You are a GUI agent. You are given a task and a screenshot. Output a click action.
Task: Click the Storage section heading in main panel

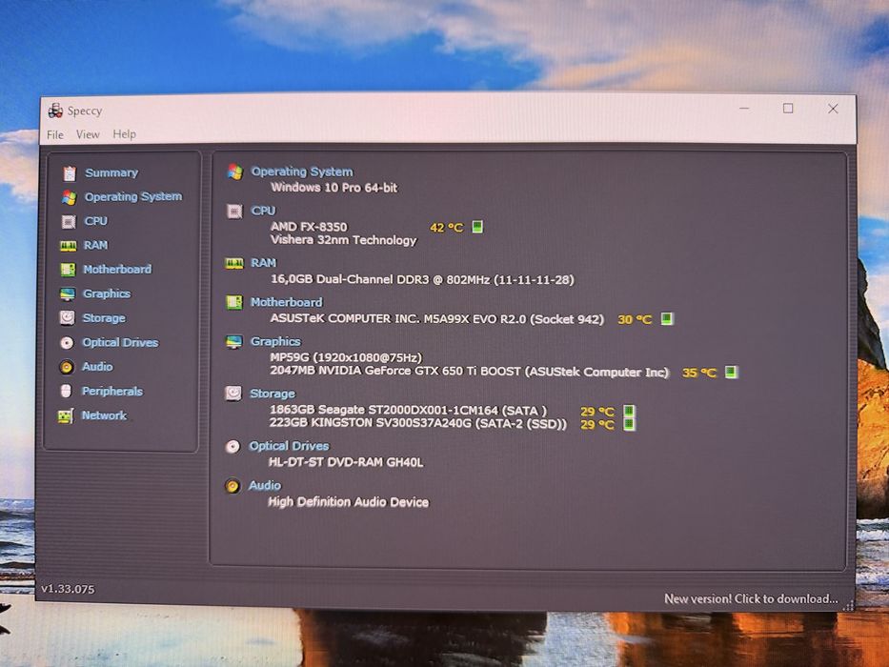[273, 394]
